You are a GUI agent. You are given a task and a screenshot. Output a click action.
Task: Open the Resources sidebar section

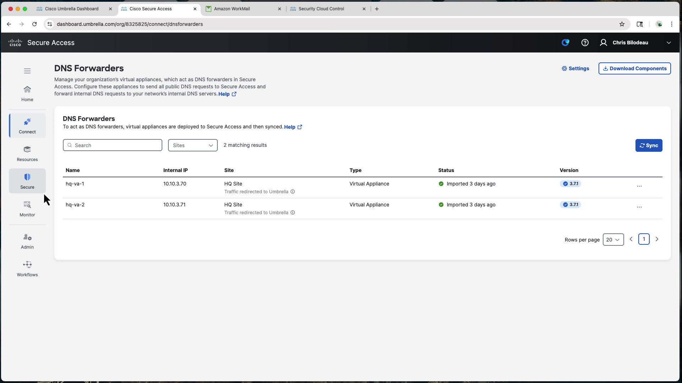27,154
